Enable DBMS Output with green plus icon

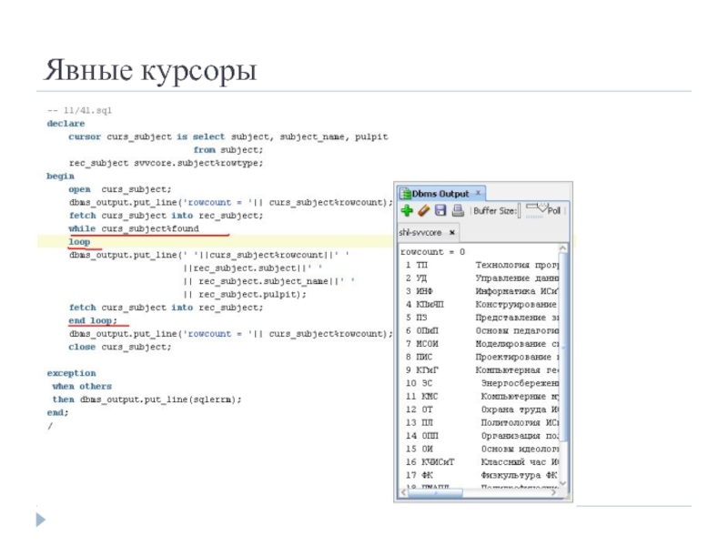[x=406, y=211]
